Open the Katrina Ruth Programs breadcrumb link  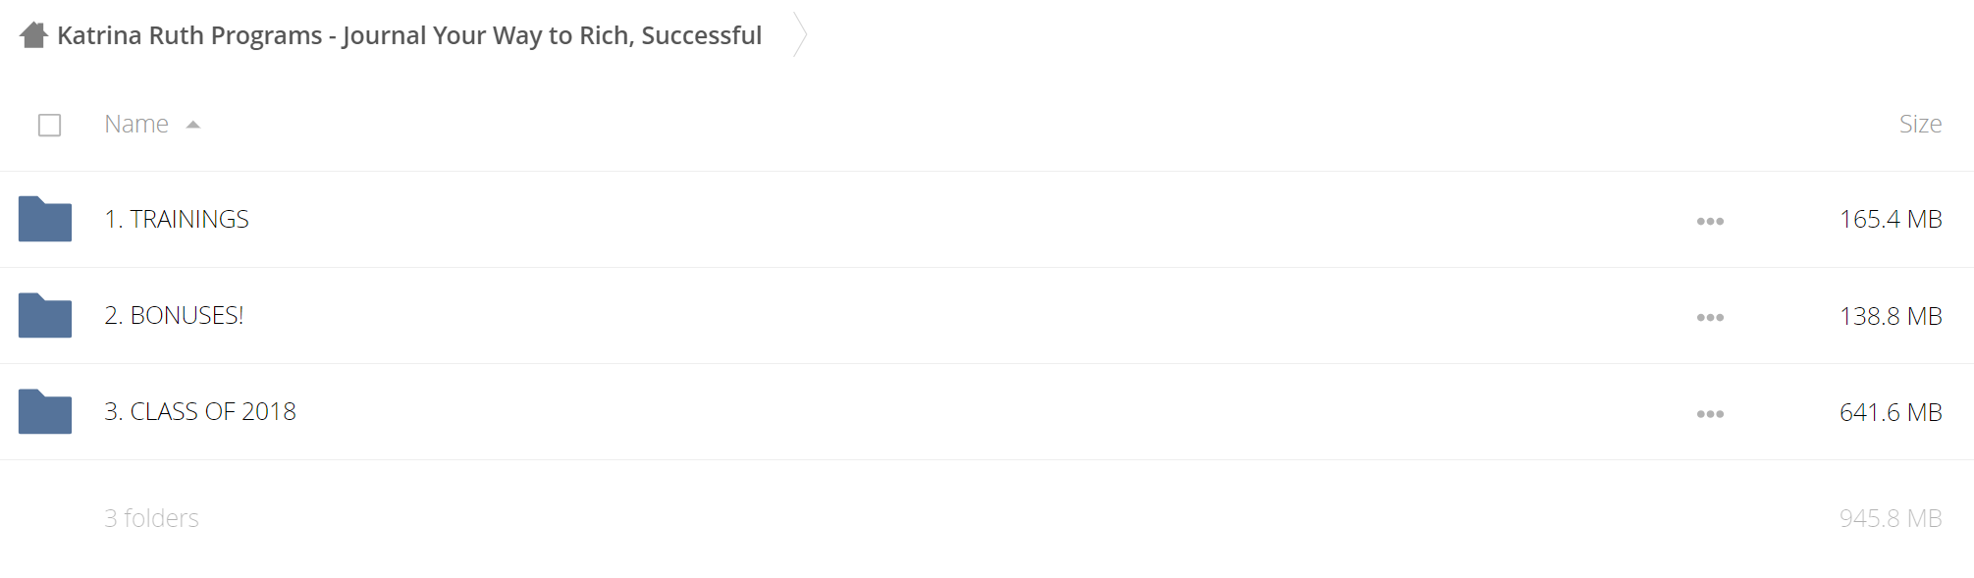coord(409,35)
